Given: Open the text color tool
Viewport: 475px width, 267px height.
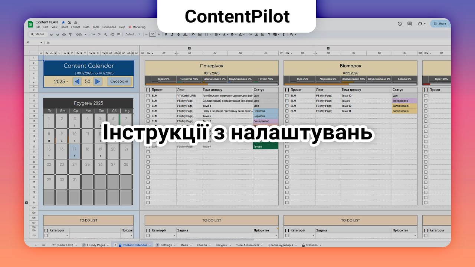Looking at the screenshot, I should [x=185, y=34].
